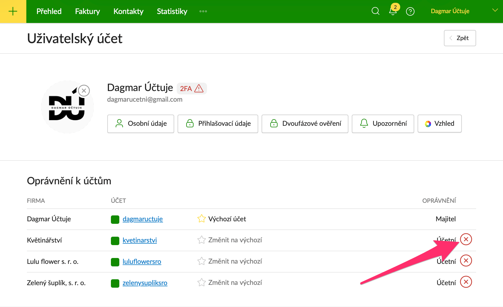Go to Faktury menu
The width and height of the screenshot is (503, 307).
[x=87, y=11]
